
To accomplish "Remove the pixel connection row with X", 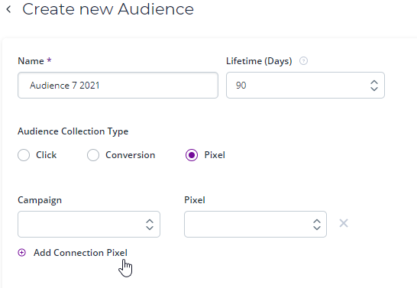I will tap(344, 223).
